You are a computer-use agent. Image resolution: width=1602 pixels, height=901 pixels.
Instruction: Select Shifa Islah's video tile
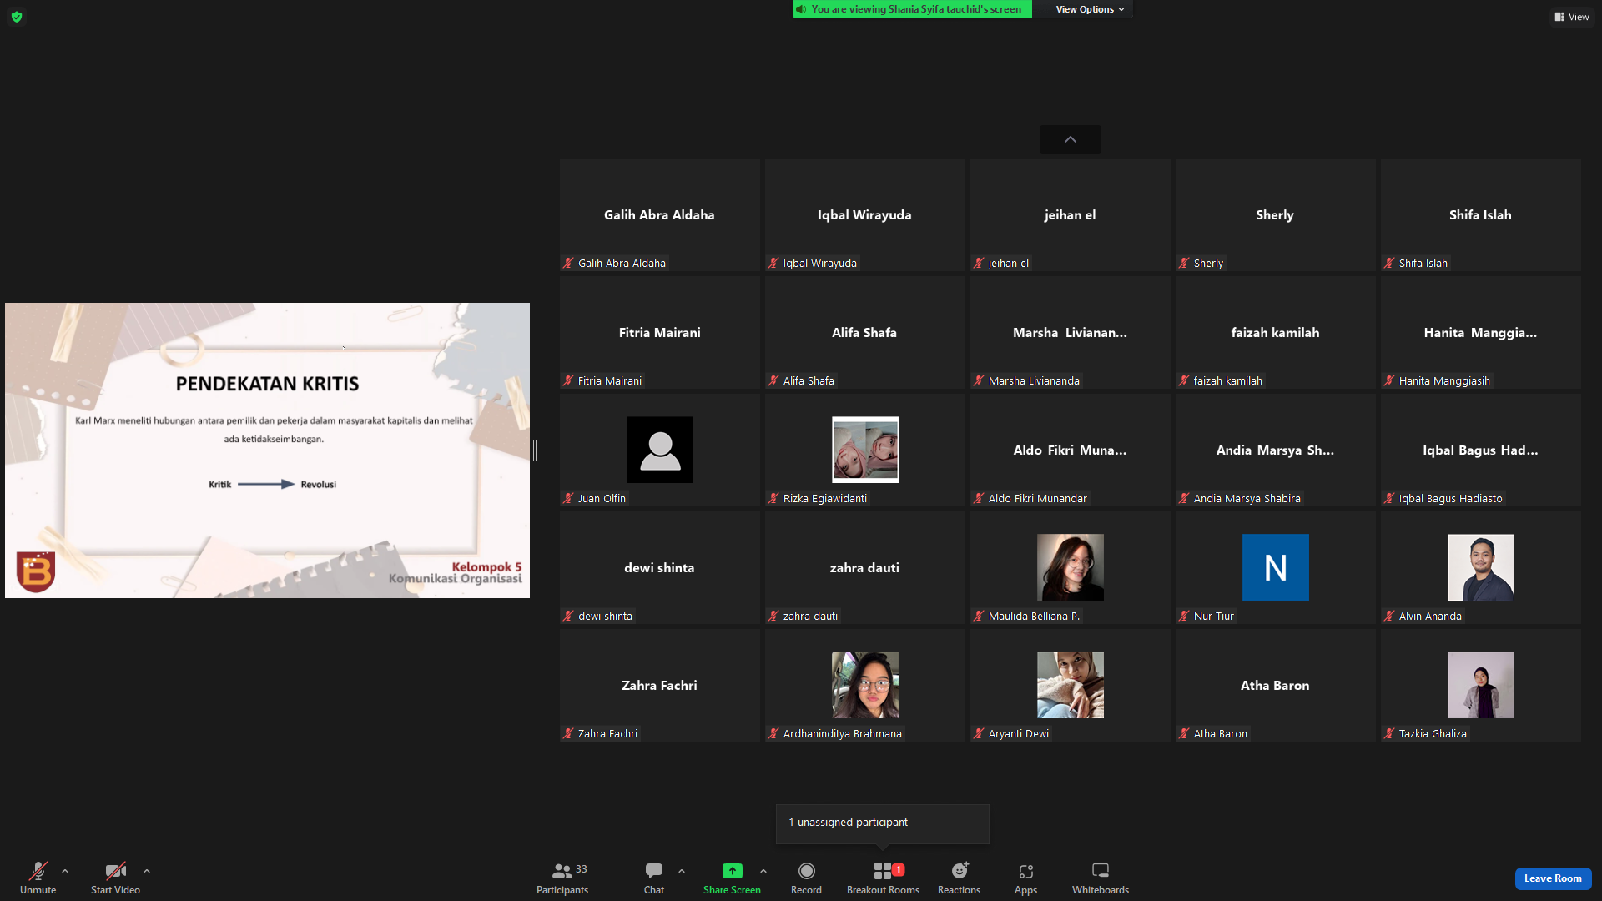tap(1480, 215)
